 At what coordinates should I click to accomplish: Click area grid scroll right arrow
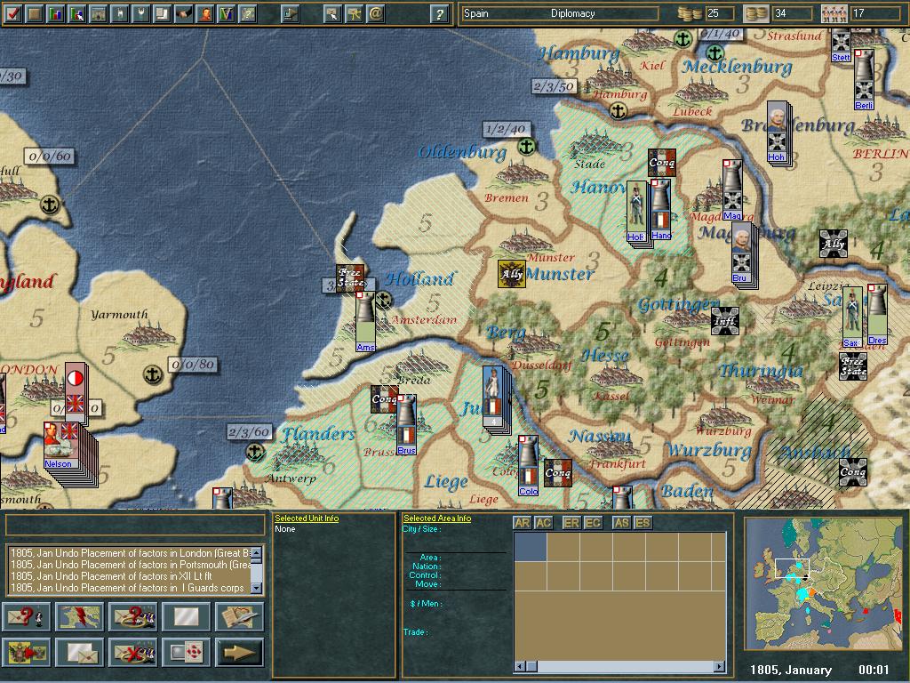[x=720, y=666]
